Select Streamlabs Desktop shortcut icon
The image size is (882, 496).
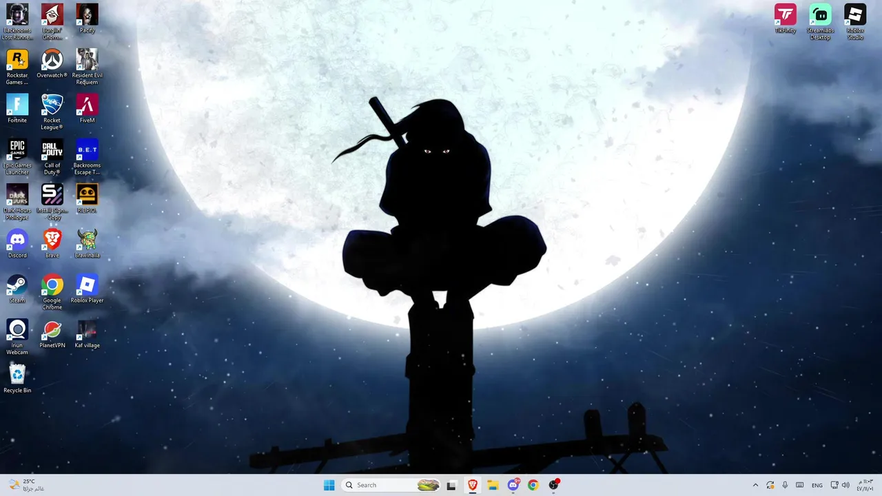(x=820, y=21)
